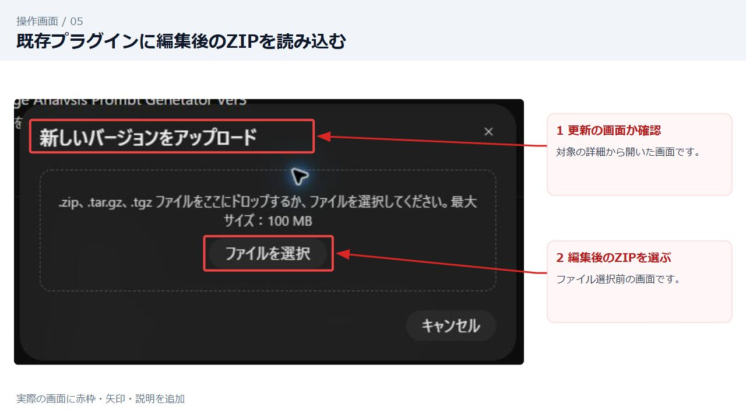Select callout heading 2 編集後のZIPを選ぶ
The image size is (746, 420).
coord(614,258)
